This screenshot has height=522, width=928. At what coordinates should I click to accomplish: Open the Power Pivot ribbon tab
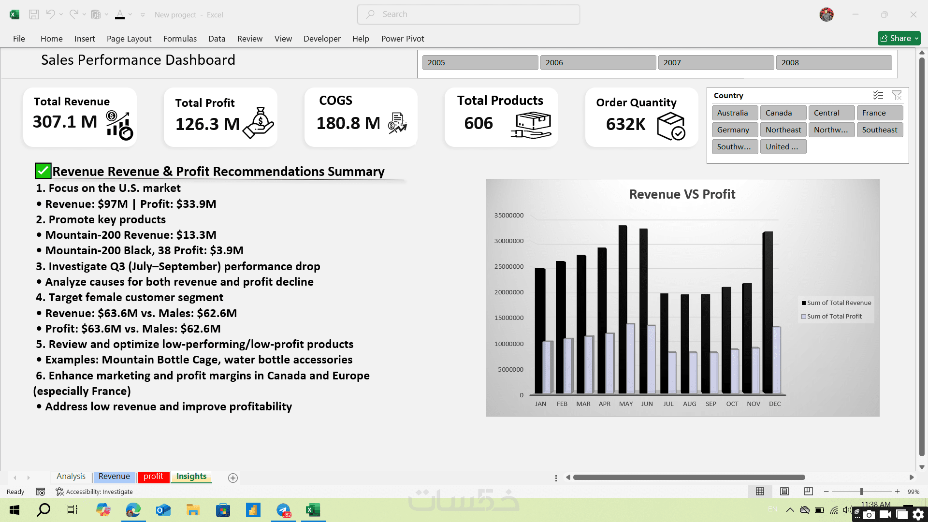click(x=402, y=39)
